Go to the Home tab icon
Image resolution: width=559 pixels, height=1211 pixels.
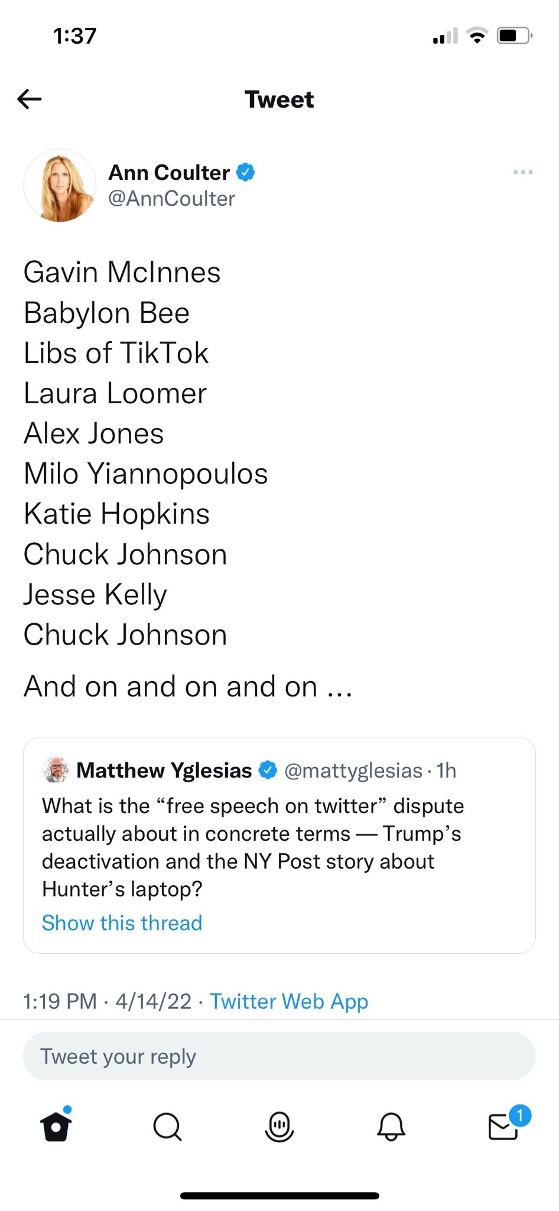pos(56,1126)
